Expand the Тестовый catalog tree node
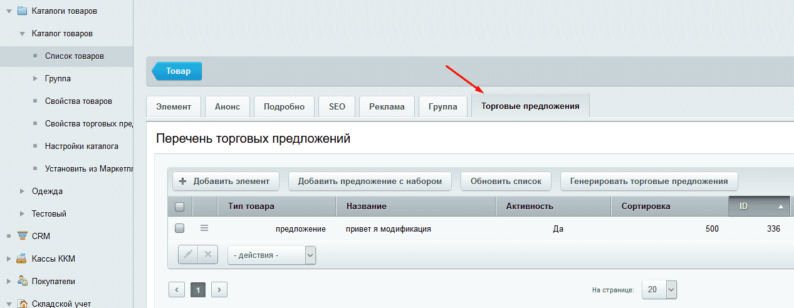Viewport: 794px width, 308px height. pyautogui.click(x=23, y=213)
